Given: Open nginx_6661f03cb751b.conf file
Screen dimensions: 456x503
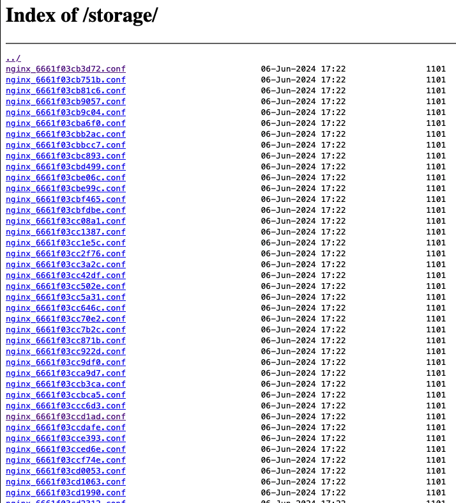Looking at the screenshot, I should [66, 80].
